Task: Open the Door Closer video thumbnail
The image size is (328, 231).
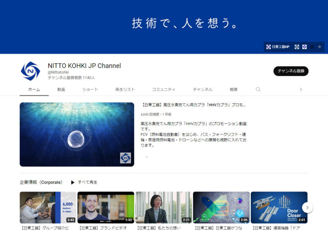Action: [x=279, y=207]
